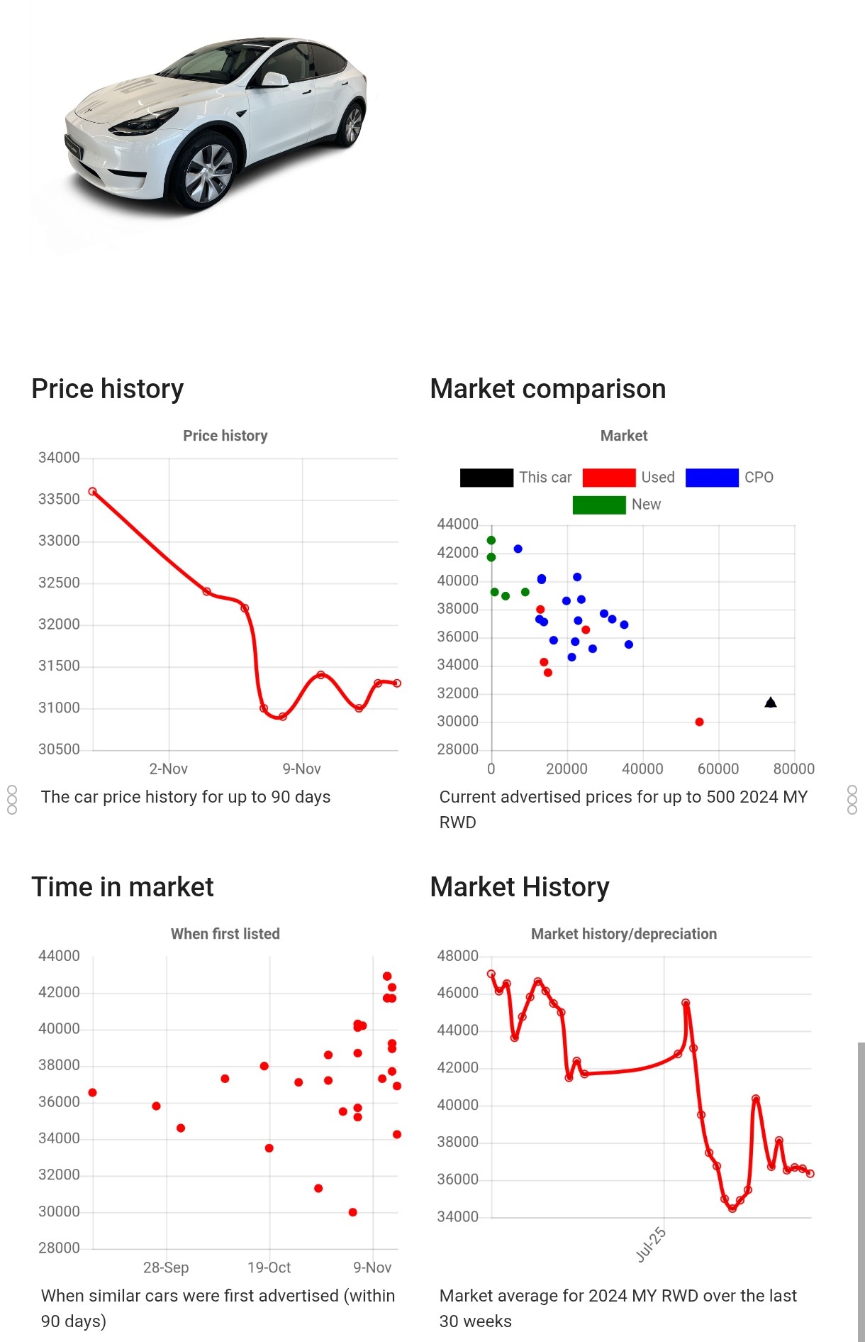865x1342 pixels.
Task: Click the first point of the Market history line
Action: [491, 974]
